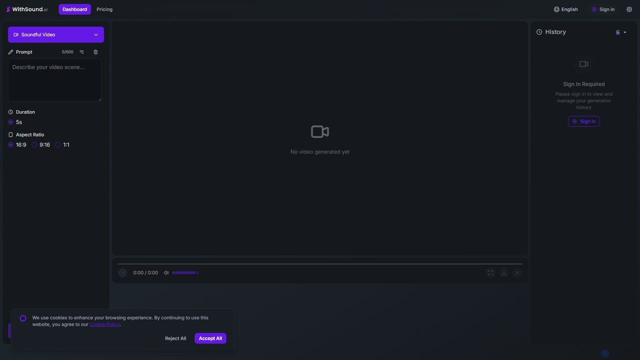Toggle fullscreen in the video player
The image size is (640, 360).
pyautogui.click(x=490, y=272)
